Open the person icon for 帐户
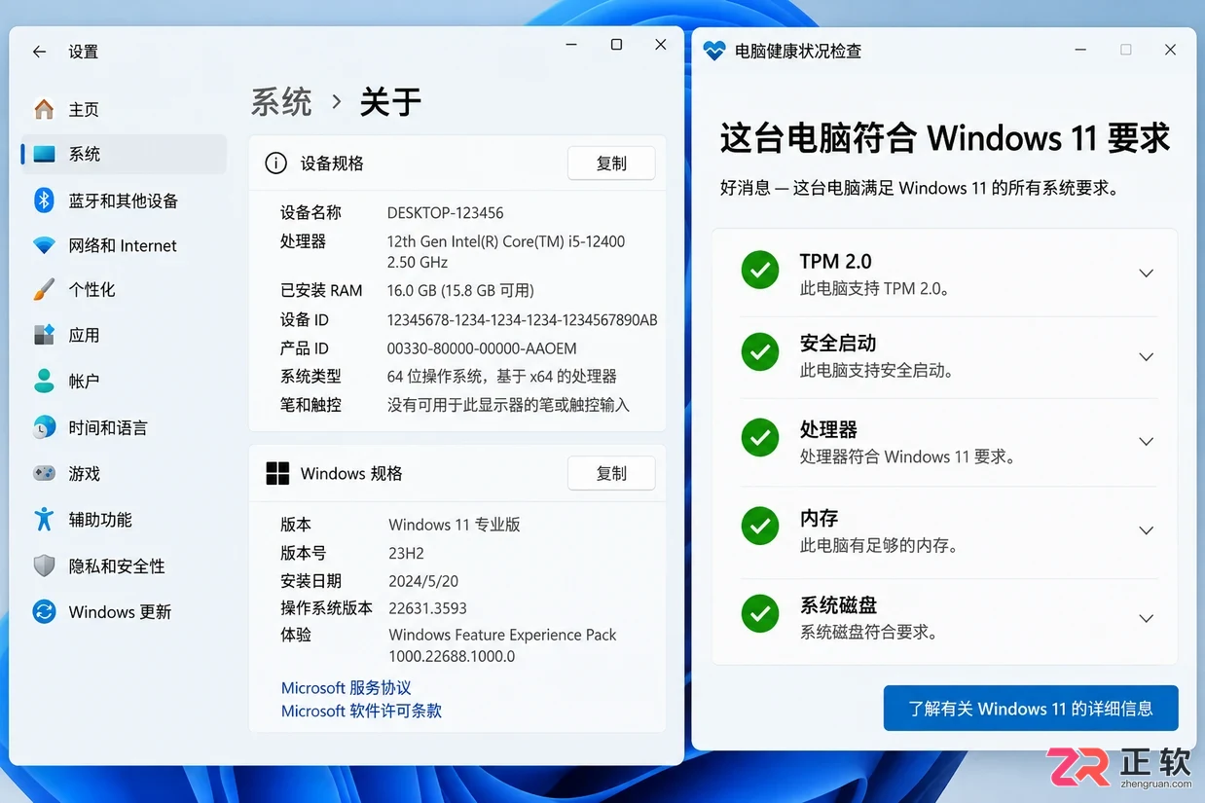This screenshot has width=1205, height=803. click(44, 381)
